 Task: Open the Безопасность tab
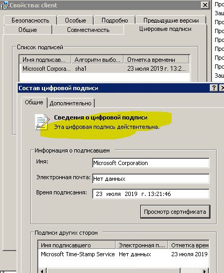pos(30,20)
